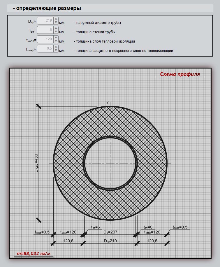Click the D₀=207 inner diameter label
Viewport: 220px width, 267px height.
[x=110, y=232]
